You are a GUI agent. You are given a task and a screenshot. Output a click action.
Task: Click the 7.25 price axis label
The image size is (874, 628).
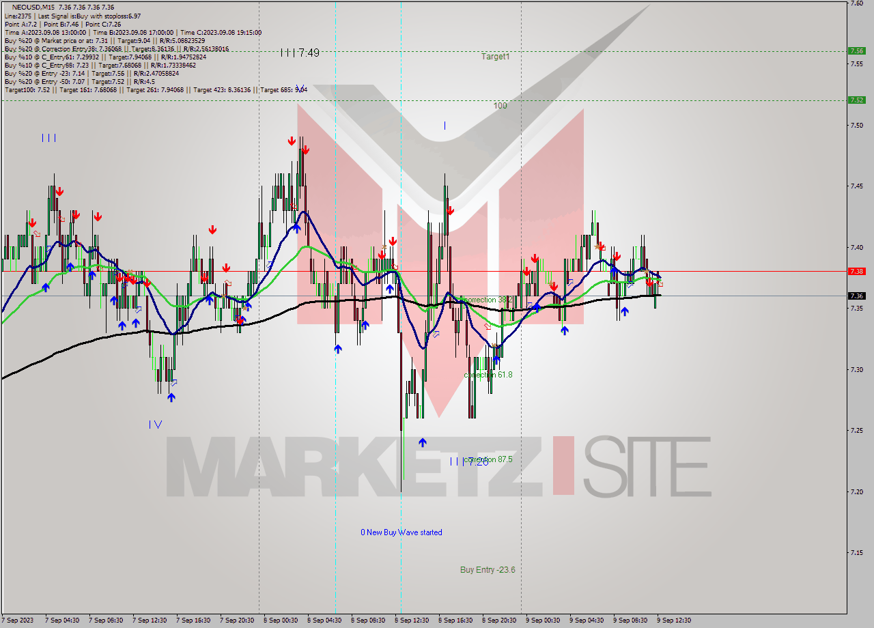857,430
